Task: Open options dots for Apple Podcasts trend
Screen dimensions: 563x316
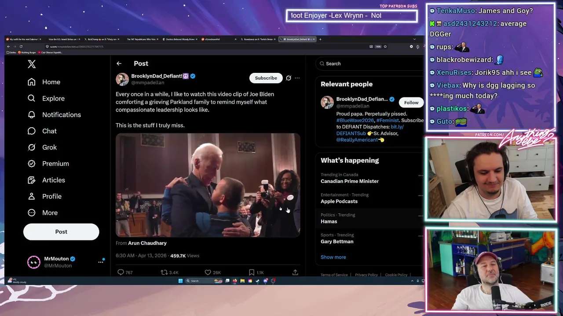Action: click(x=420, y=195)
